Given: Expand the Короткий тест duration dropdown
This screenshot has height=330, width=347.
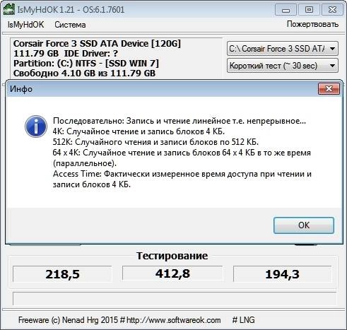Looking at the screenshot, I should pos(283,66).
